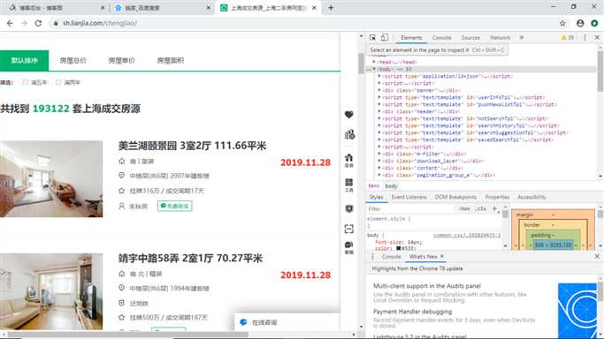Expand the script application/ld+json node
This screenshot has width=604, height=339.
click(x=379, y=76)
